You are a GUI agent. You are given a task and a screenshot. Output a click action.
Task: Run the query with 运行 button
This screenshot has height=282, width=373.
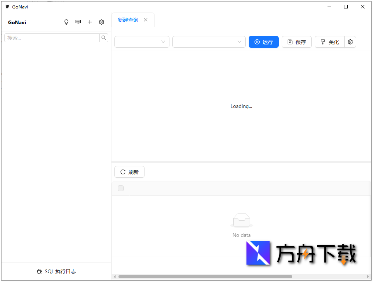point(263,42)
